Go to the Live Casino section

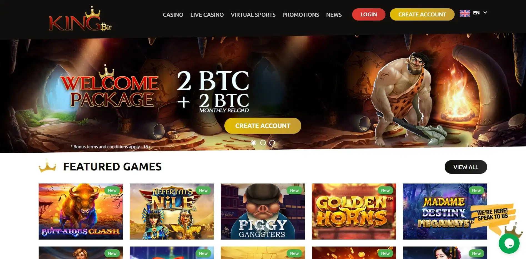pyautogui.click(x=207, y=15)
